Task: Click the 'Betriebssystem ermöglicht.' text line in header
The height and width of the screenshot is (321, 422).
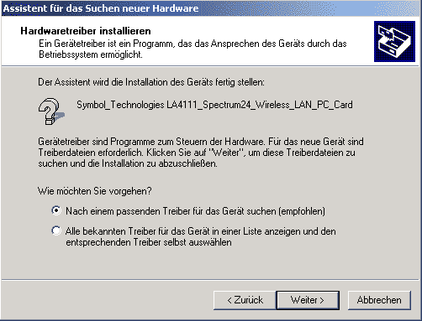Action: [x=91, y=54]
